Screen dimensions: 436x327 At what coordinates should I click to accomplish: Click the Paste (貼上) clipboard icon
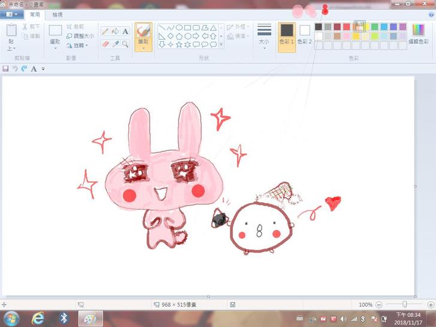coord(11,31)
